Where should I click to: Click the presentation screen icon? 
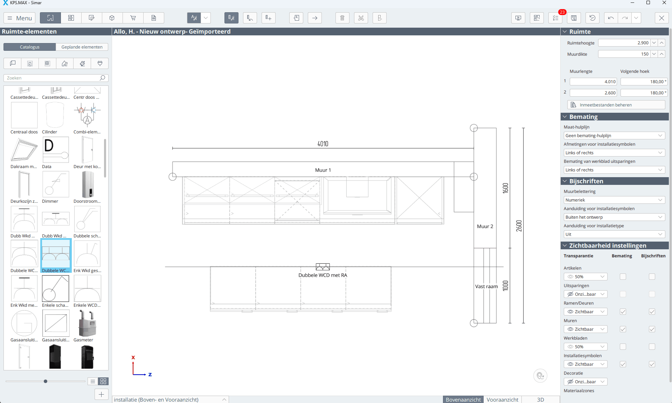518,18
